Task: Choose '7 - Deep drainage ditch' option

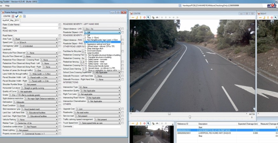Action: 103,49
